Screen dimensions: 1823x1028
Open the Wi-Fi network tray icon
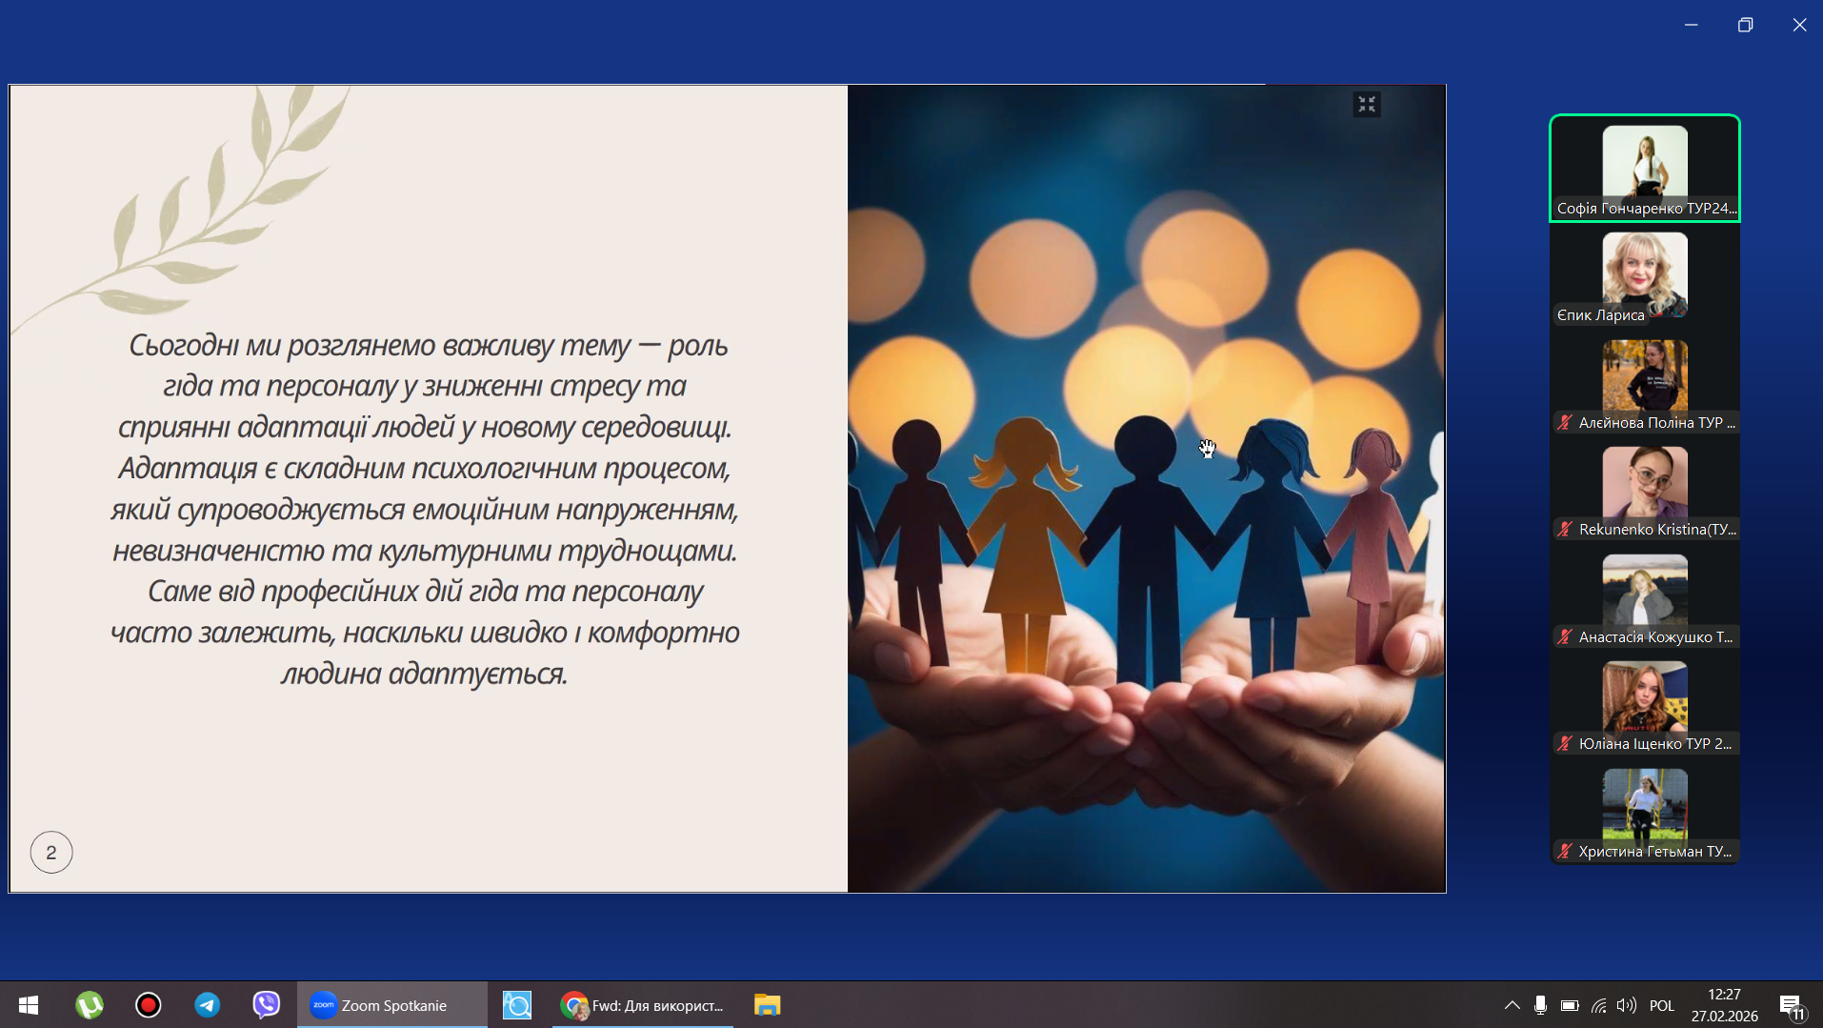point(1598,1005)
